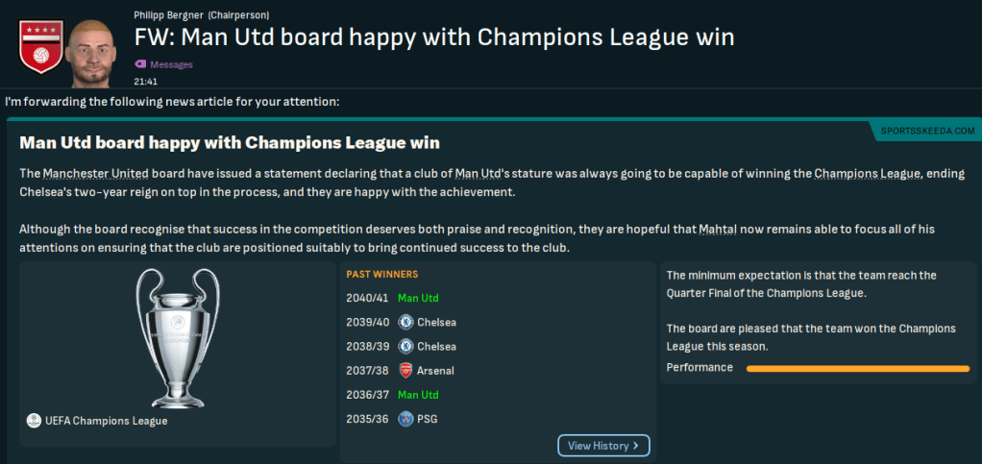
Task: Select the 2036/37 Man Utd winner
Action: click(x=418, y=395)
